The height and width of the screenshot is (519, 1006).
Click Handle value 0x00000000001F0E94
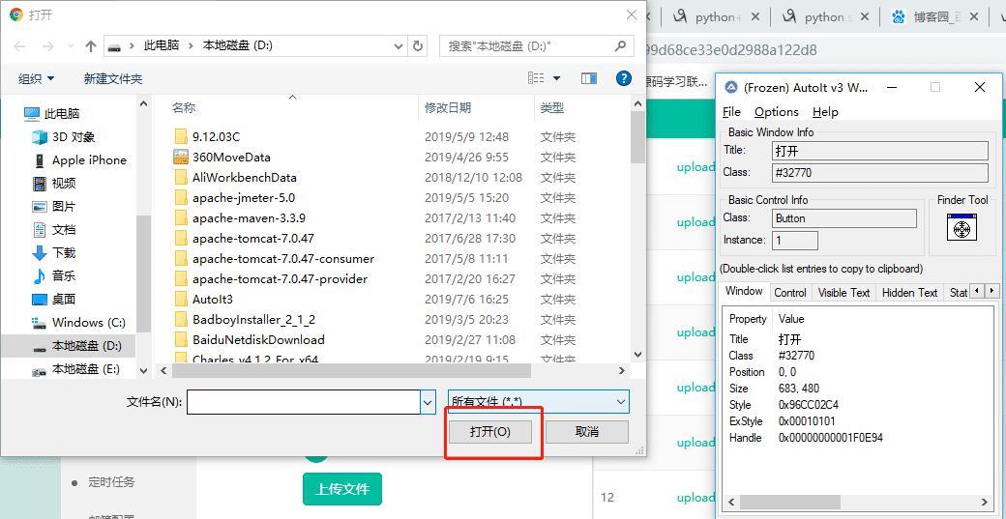[831, 438]
